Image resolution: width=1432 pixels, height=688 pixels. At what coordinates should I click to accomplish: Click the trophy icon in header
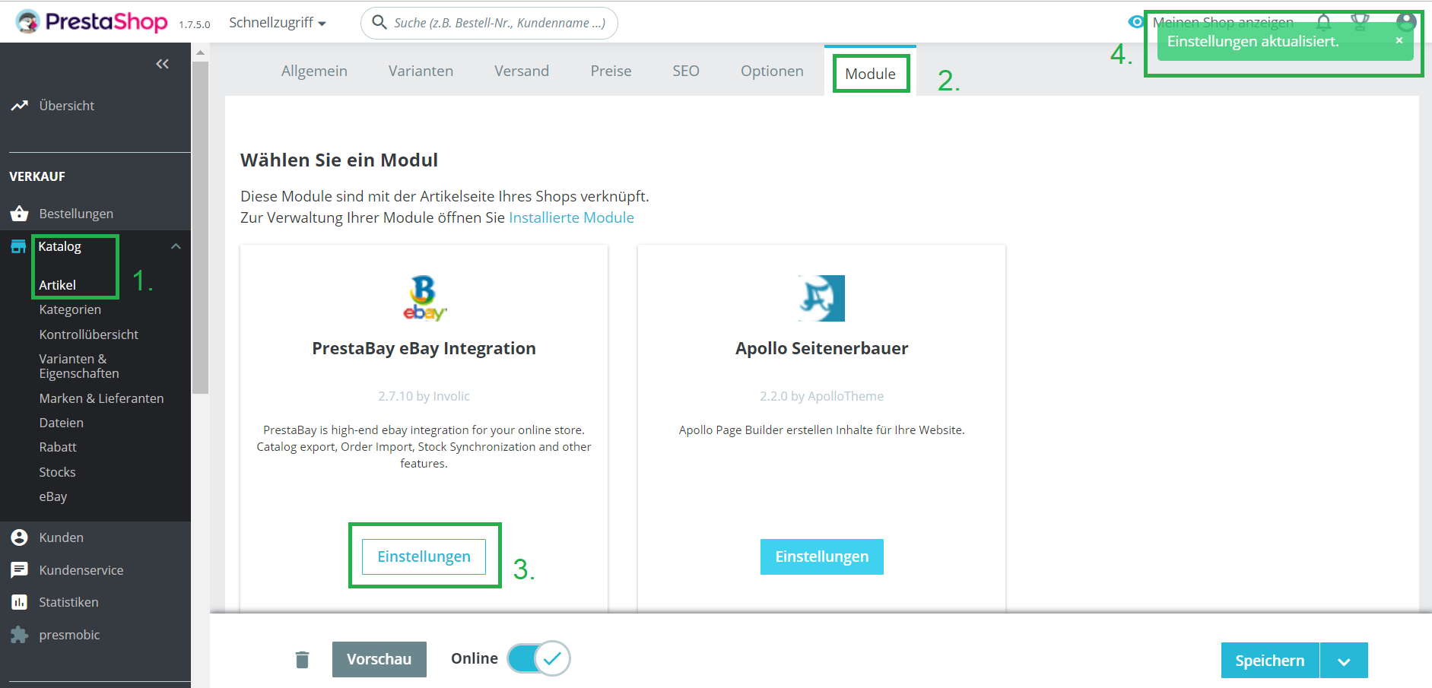tap(1360, 22)
